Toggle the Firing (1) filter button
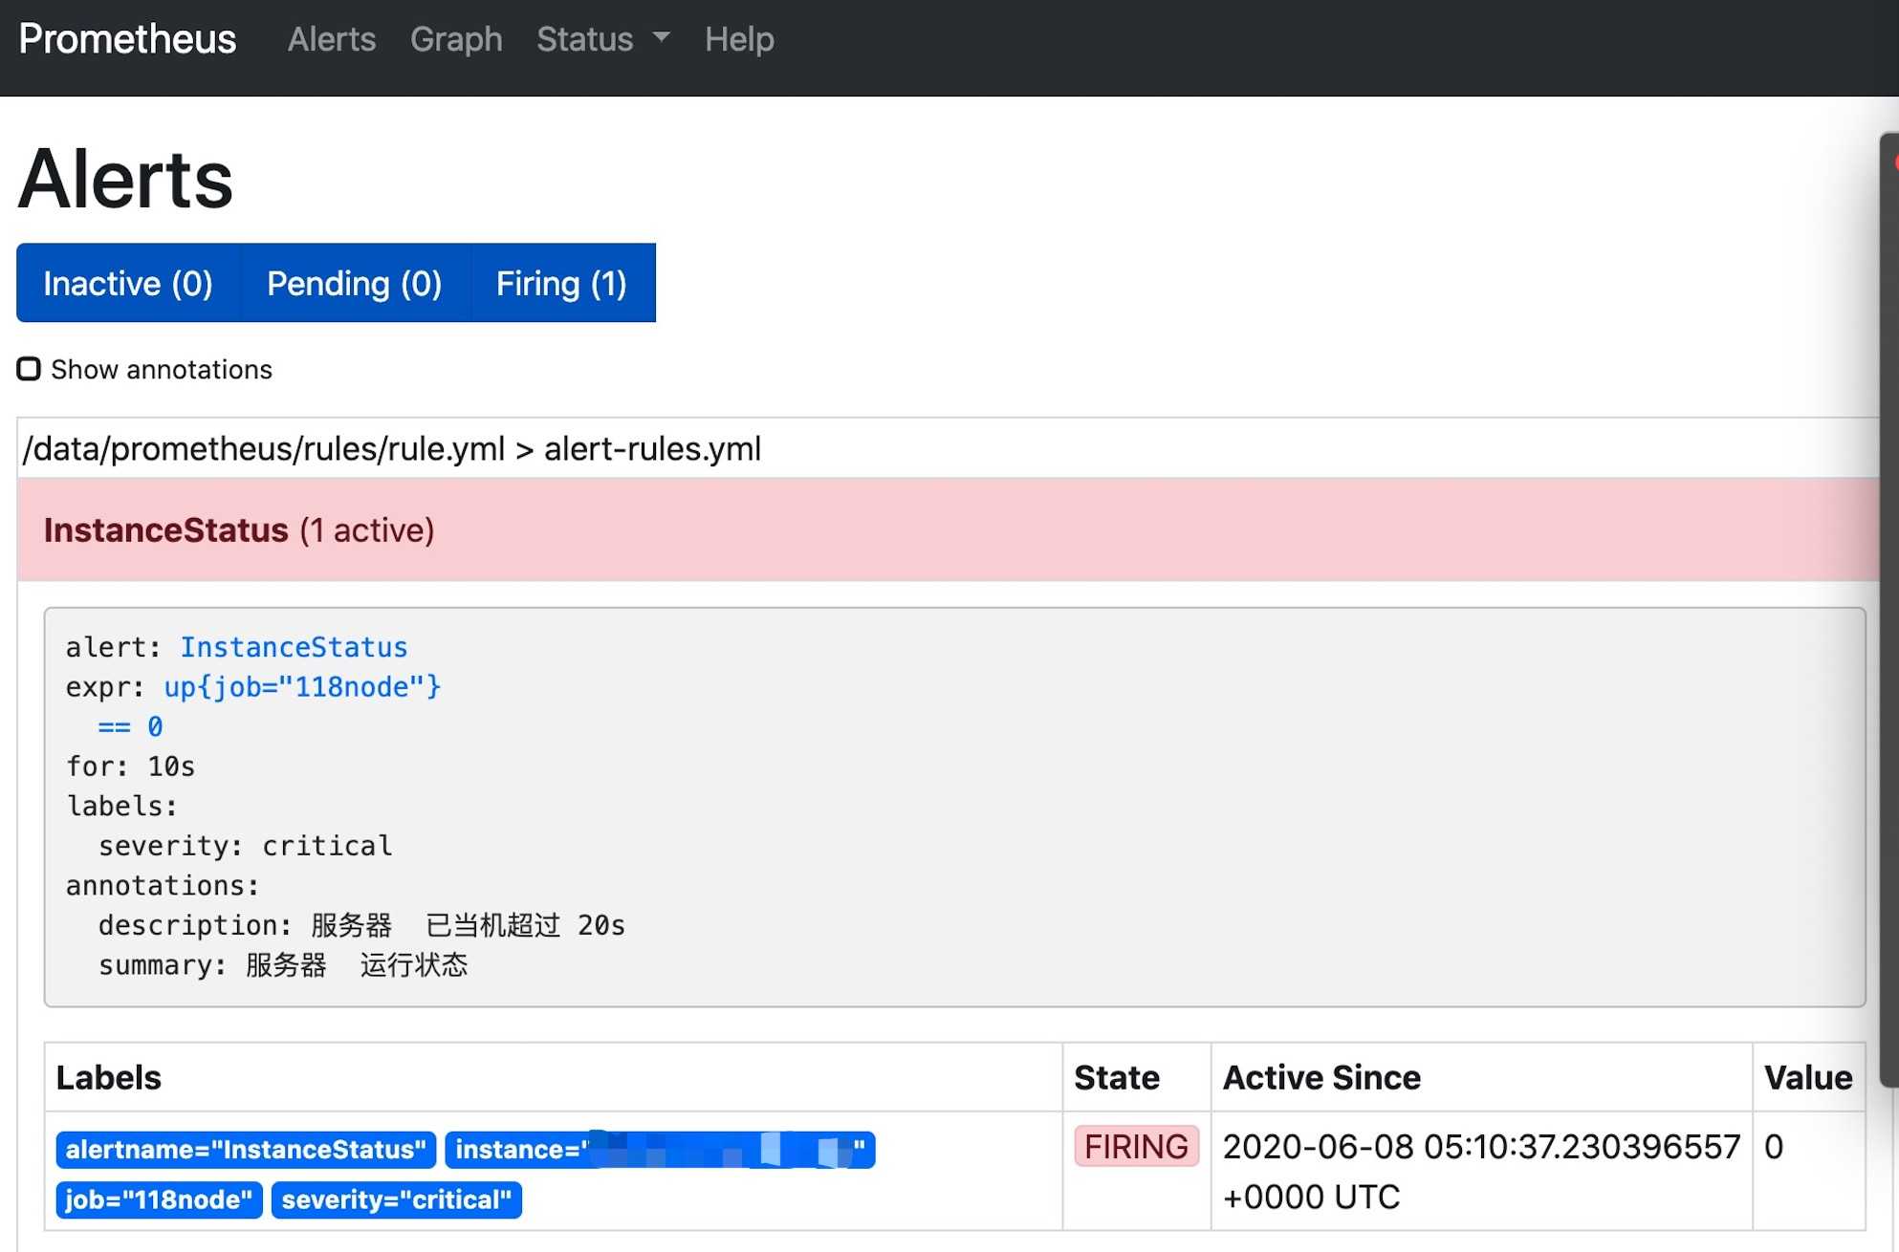The height and width of the screenshot is (1252, 1899). point(562,283)
